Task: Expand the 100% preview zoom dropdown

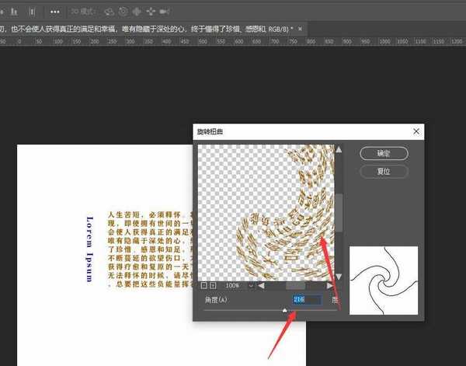Action: (250, 286)
